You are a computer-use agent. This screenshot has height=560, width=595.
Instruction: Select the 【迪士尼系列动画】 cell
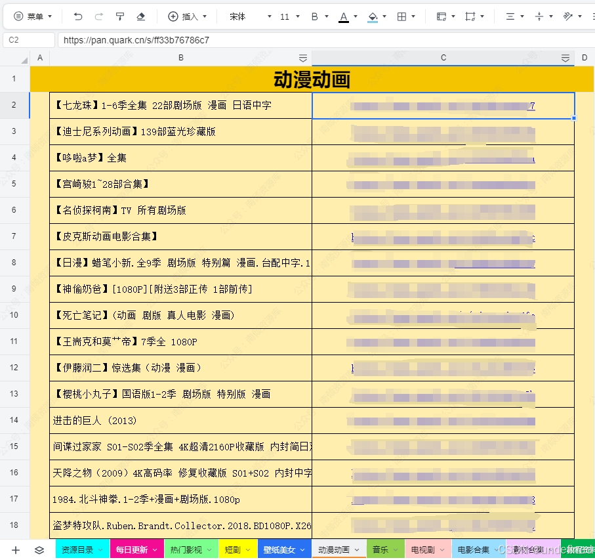point(180,131)
